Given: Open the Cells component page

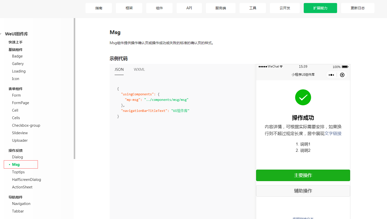Looking at the screenshot, I should [16, 118].
